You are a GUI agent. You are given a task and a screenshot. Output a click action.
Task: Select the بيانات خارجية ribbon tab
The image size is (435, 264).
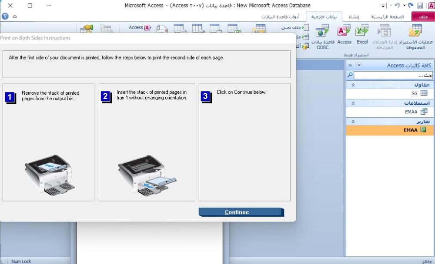(324, 17)
